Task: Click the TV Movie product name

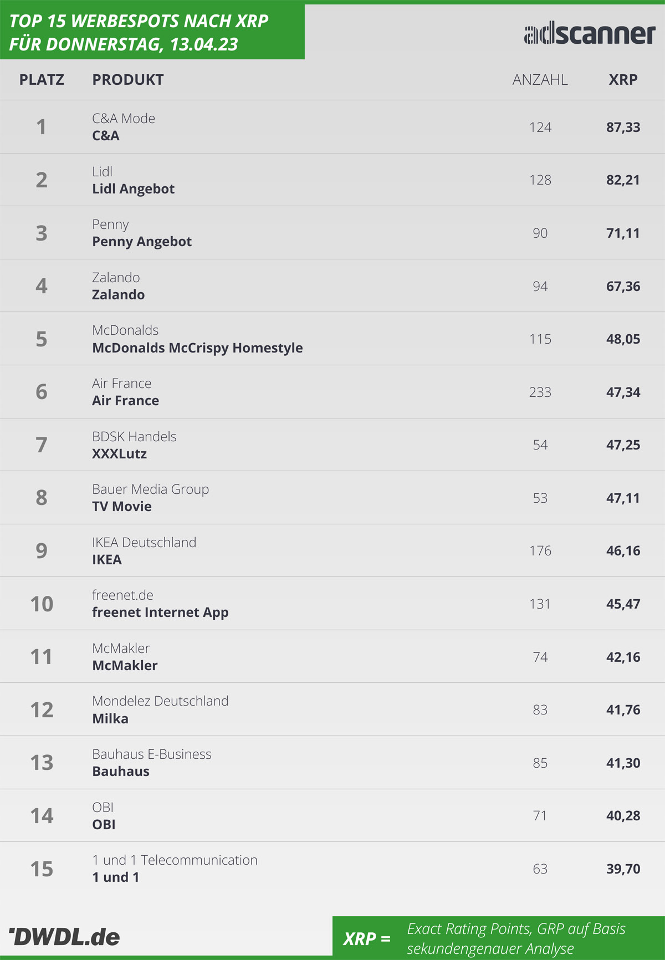Action: [x=122, y=507]
